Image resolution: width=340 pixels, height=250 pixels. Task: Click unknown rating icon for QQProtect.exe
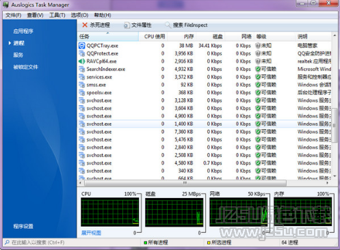click(258, 53)
